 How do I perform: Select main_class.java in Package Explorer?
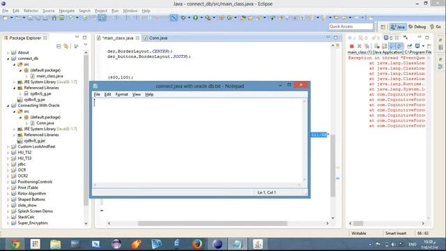coord(49,76)
